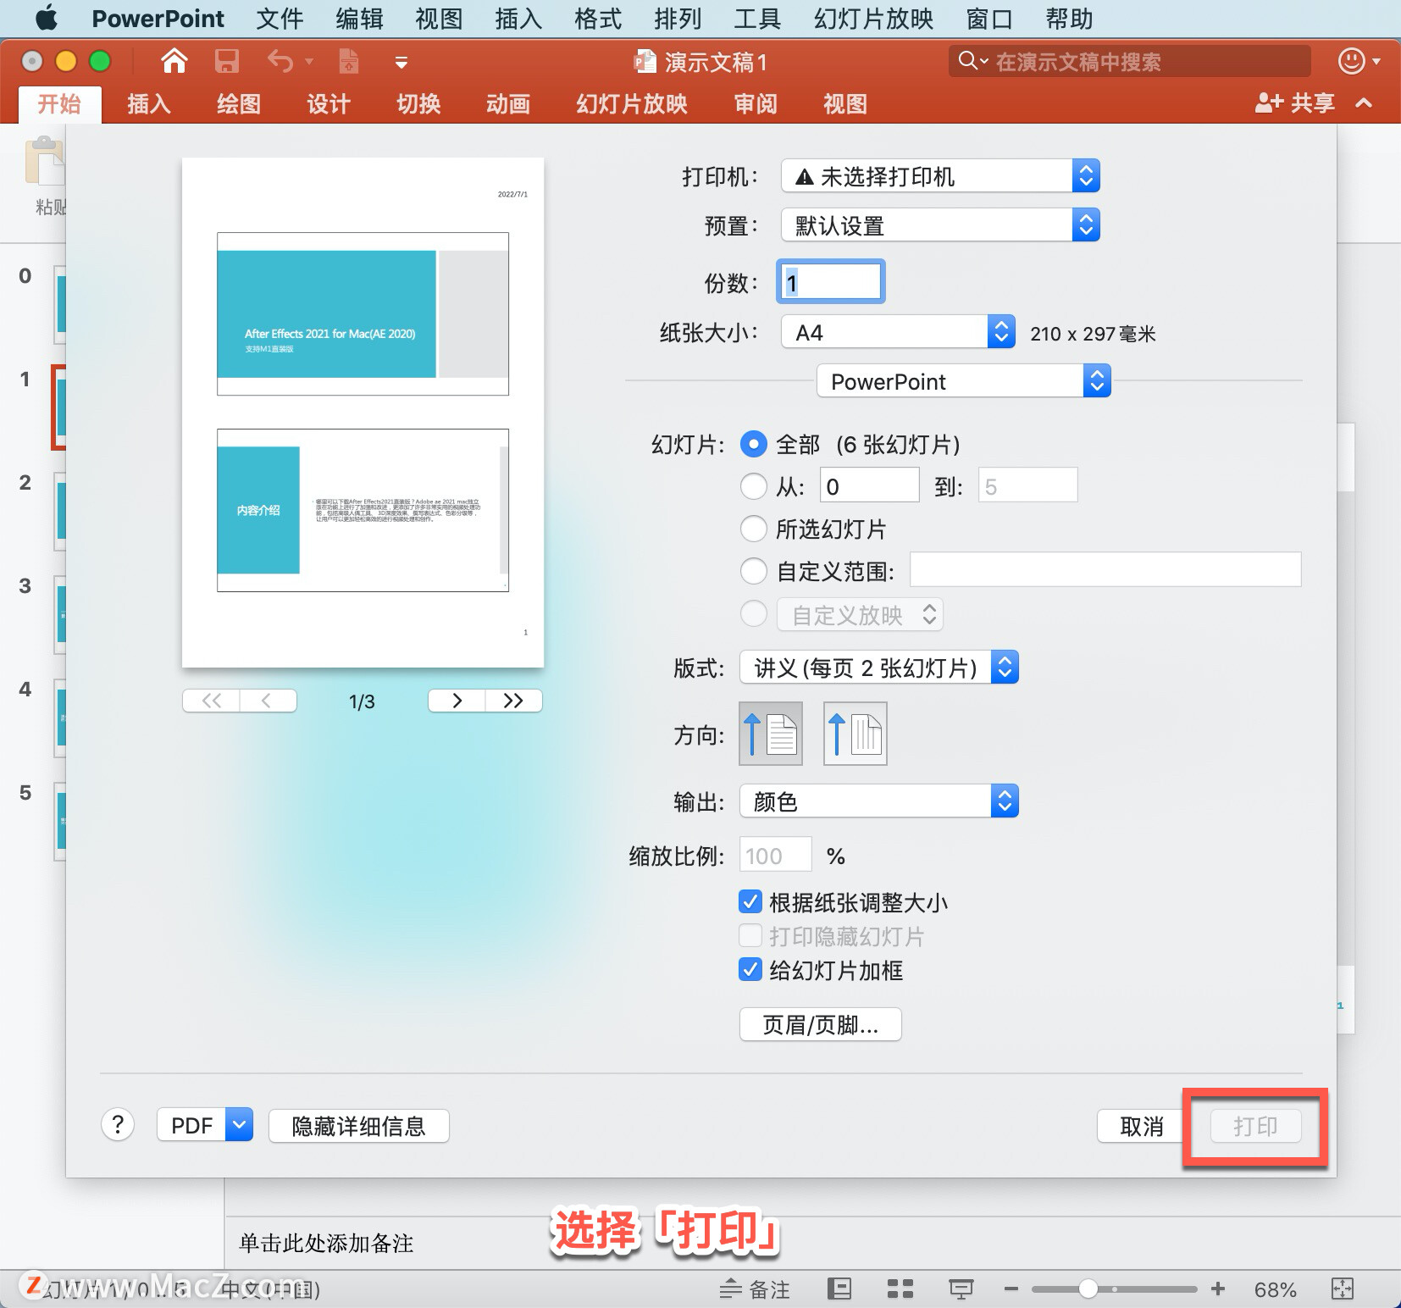Open the 版式 layout dropdown

879,668
